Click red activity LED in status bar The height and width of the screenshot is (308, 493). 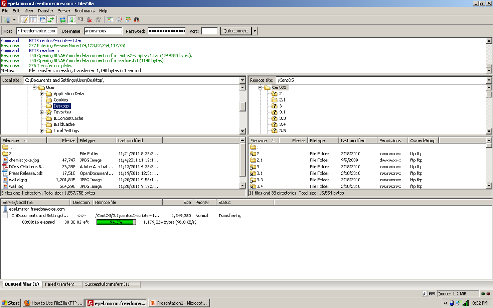click(x=488, y=294)
